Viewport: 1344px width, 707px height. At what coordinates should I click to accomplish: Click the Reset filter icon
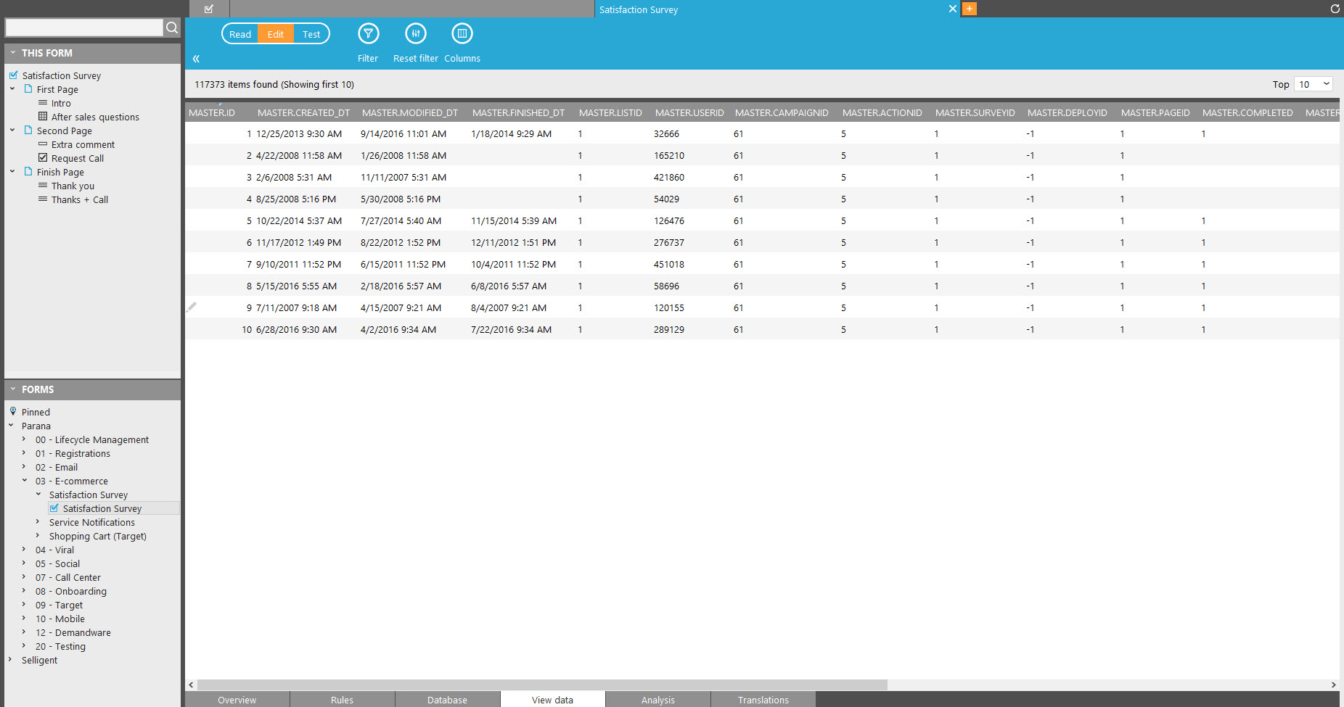[415, 34]
